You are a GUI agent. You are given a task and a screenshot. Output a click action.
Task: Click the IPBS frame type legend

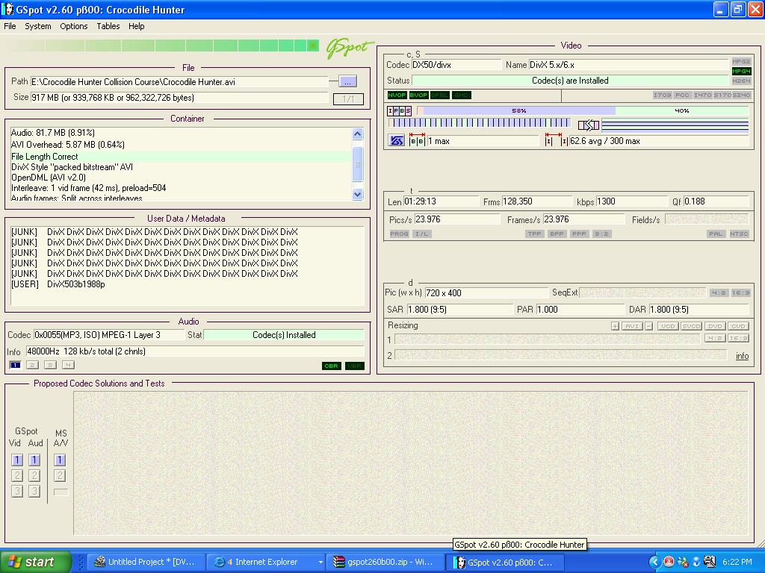pos(400,111)
